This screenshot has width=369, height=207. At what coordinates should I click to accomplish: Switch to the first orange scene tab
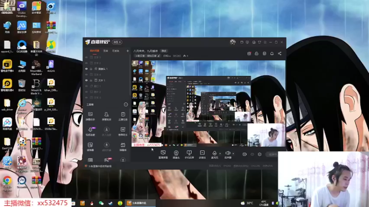[x=95, y=51]
